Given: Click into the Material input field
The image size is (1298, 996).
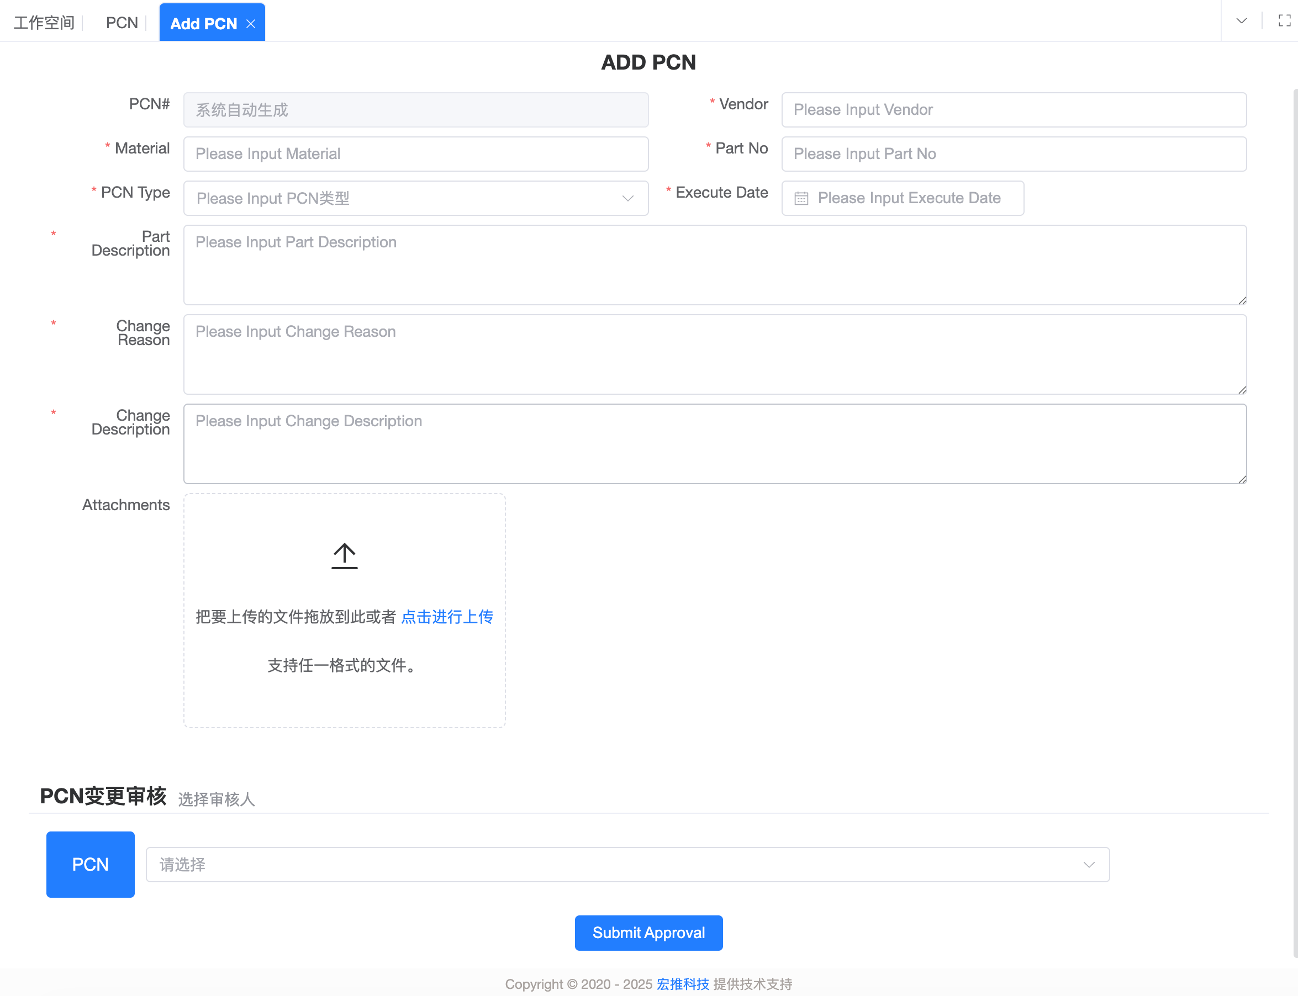Looking at the screenshot, I should (x=415, y=154).
